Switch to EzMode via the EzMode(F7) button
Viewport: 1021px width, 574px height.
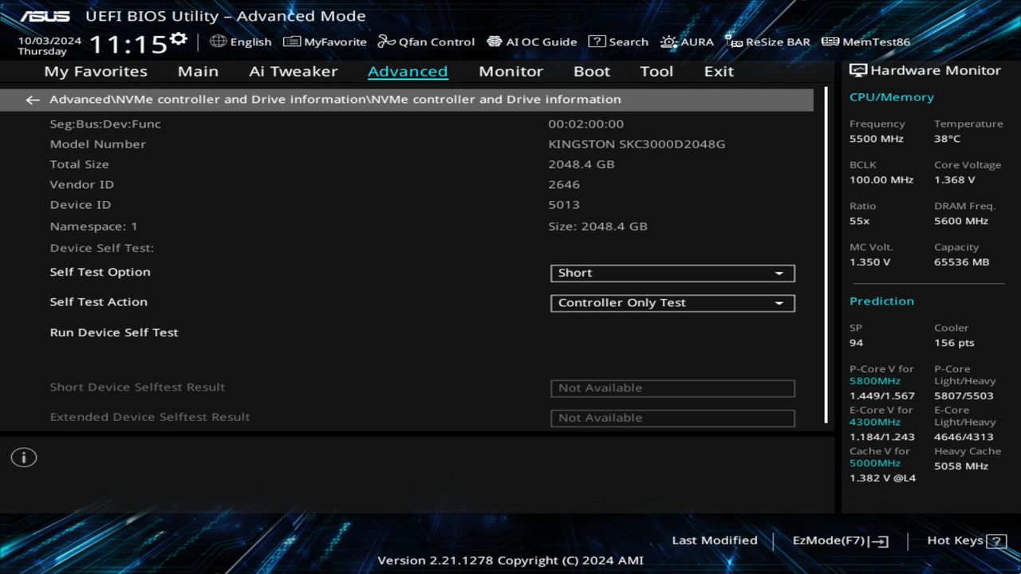tap(839, 540)
